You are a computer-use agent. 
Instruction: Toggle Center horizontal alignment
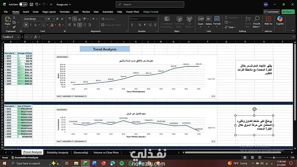[x=75, y=25]
